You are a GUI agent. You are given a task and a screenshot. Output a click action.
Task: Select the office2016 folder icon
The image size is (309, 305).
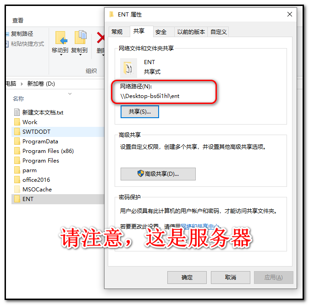17,180
